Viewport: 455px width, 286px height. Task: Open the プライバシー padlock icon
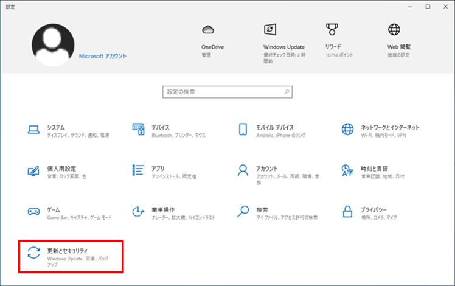pos(347,211)
